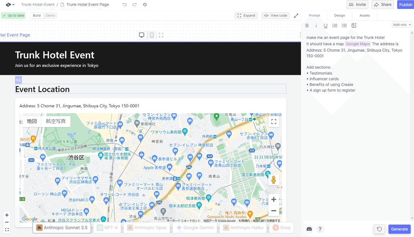
Task: Click fullscreen preview icon near device toggles
Action: 161,35
